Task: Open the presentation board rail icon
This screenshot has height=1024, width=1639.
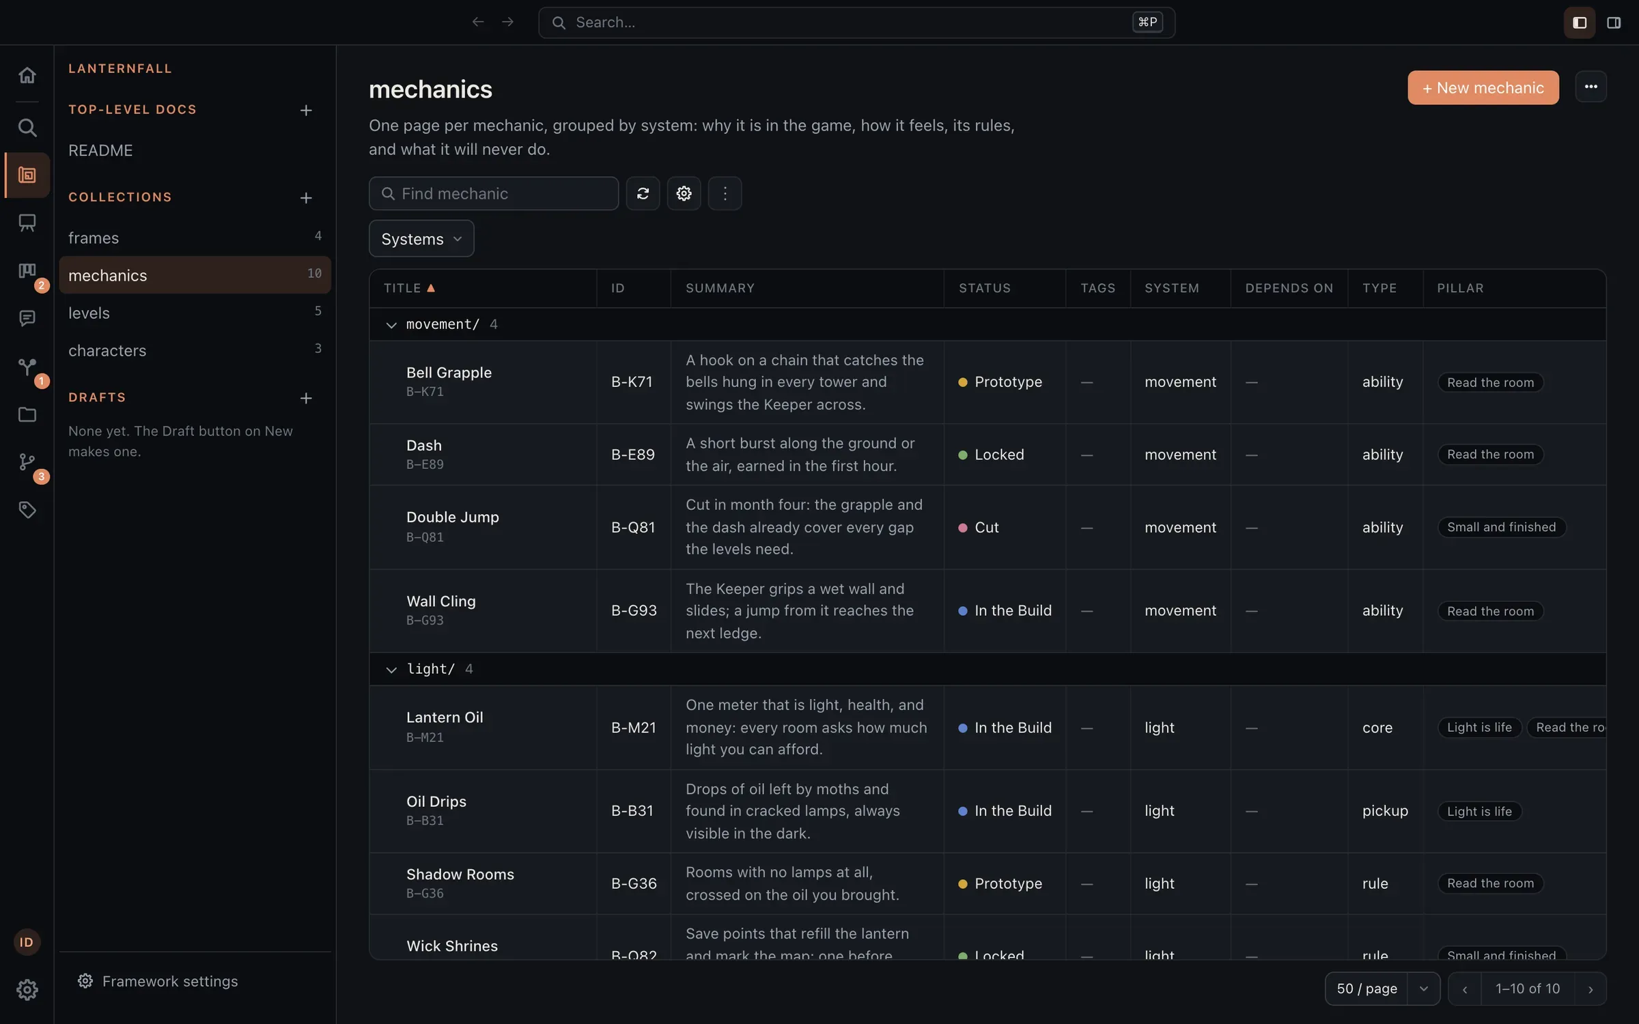Action: [27, 223]
